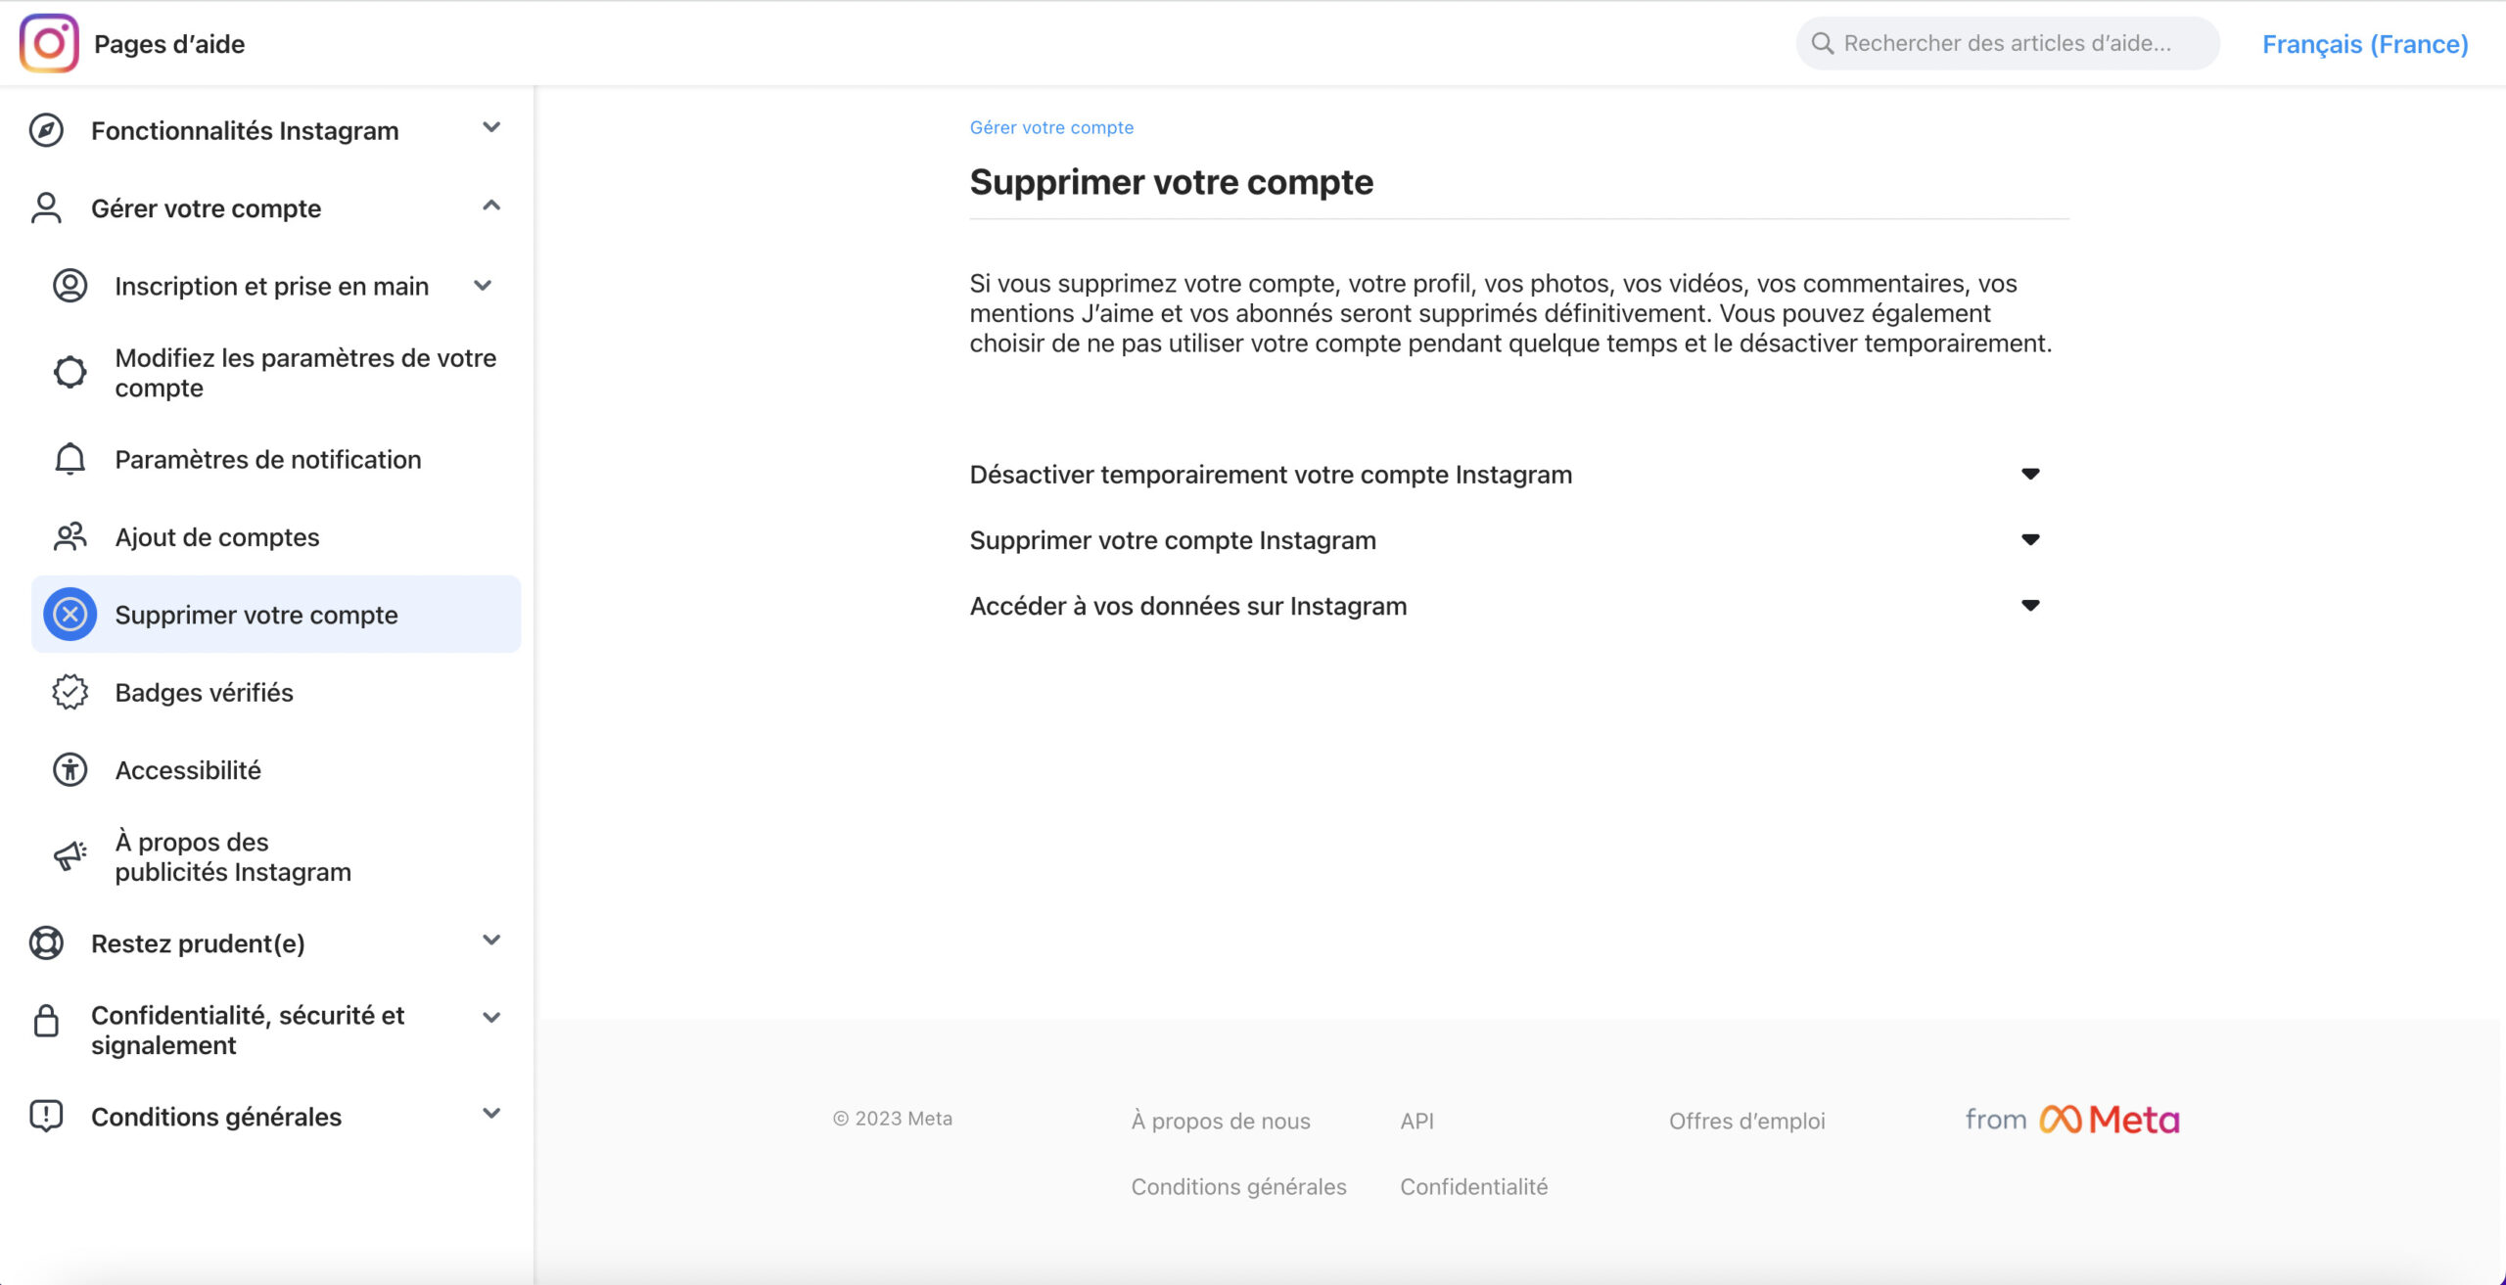Viewport: 2506px width, 1285px height.
Task: Expand sidebar Conditions générales chevron
Action: [x=491, y=1113]
